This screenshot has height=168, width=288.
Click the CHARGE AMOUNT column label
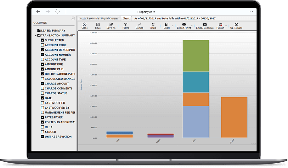pos(57,84)
